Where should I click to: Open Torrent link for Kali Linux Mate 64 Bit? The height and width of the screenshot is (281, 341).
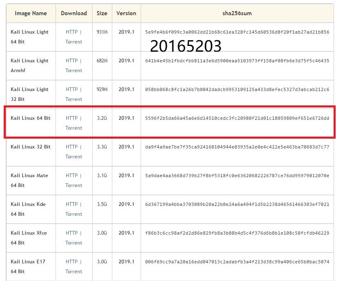74,185
